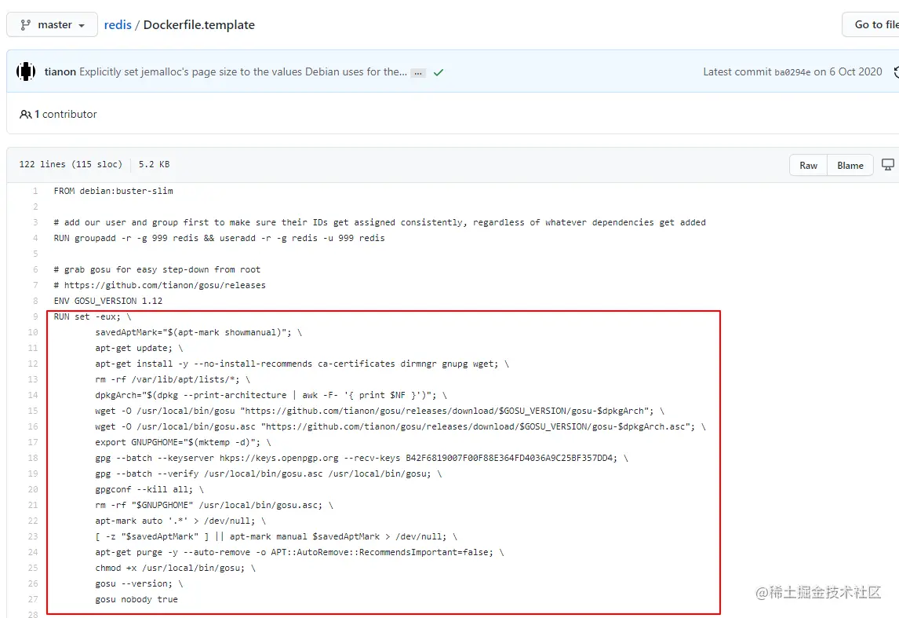This screenshot has height=618, width=899.
Task: Click the 'apt-get update;' line
Action: pos(140,348)
